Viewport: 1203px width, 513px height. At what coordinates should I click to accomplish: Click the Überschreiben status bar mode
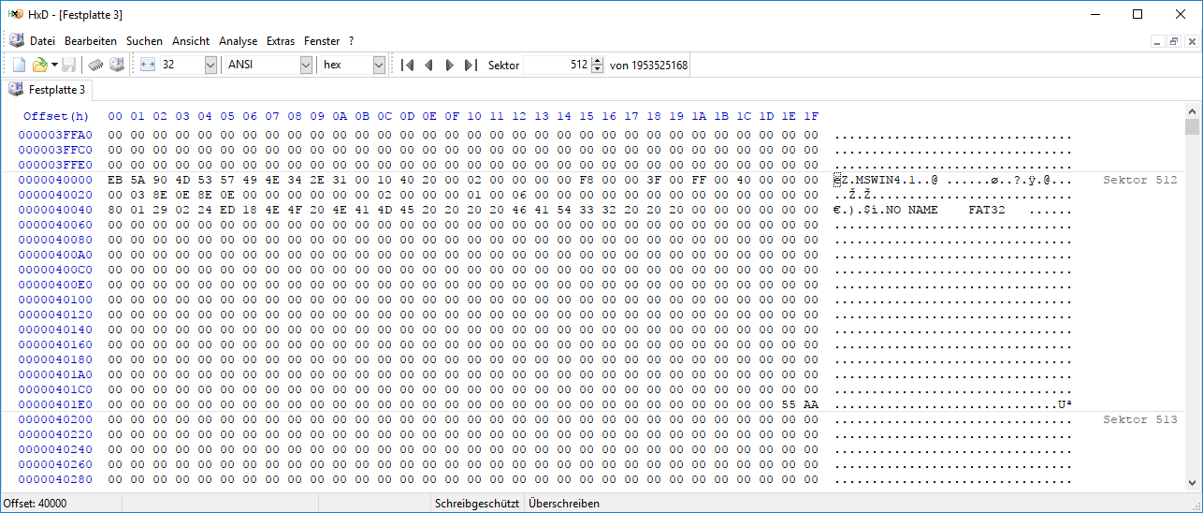[x=564, y=504]
